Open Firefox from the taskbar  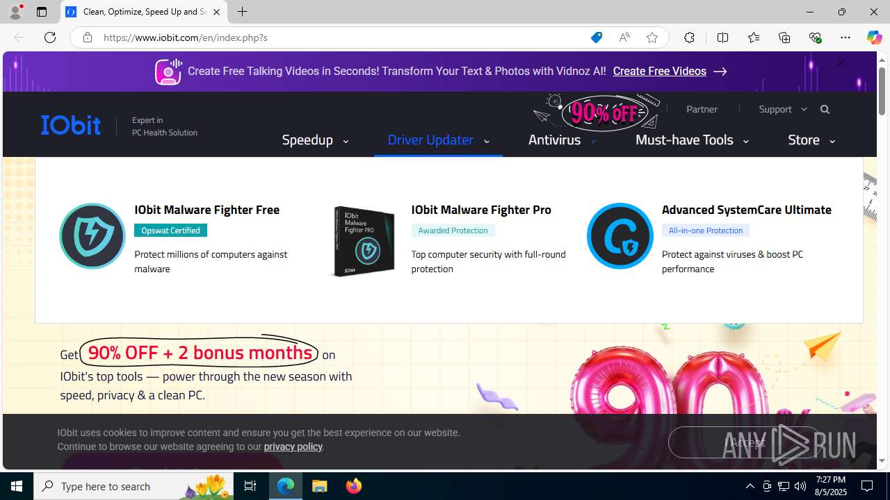(x=354, y=486)
